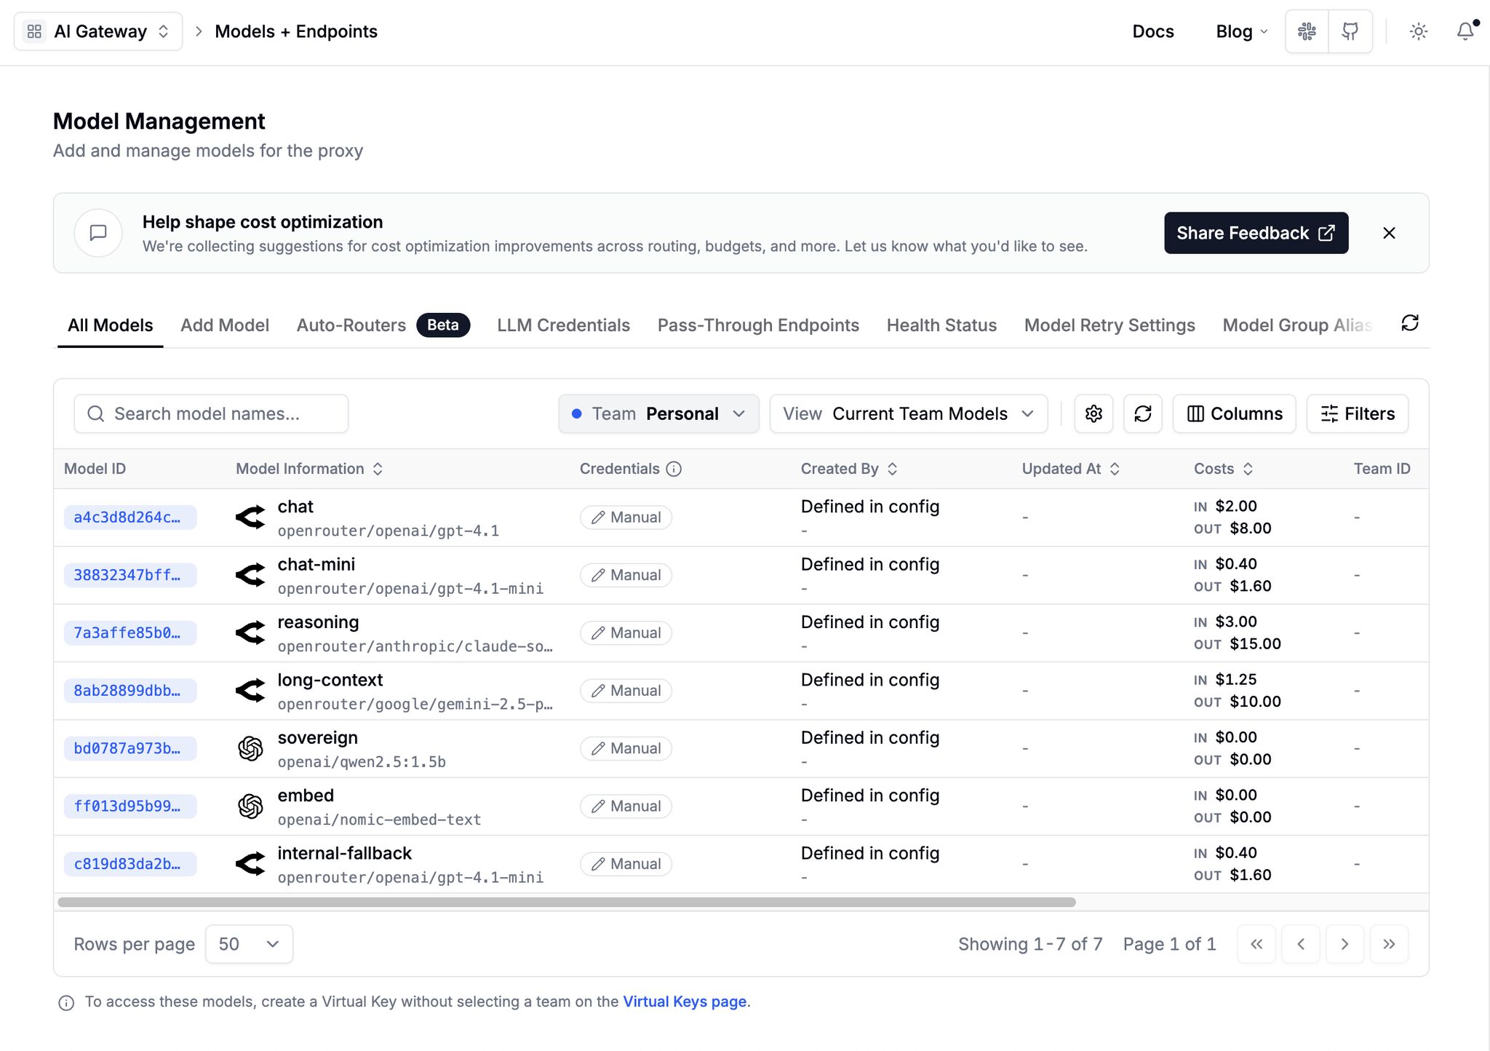Click the horizontal scrollbar under the table
1490x1051 pixels.
(567, 903)
